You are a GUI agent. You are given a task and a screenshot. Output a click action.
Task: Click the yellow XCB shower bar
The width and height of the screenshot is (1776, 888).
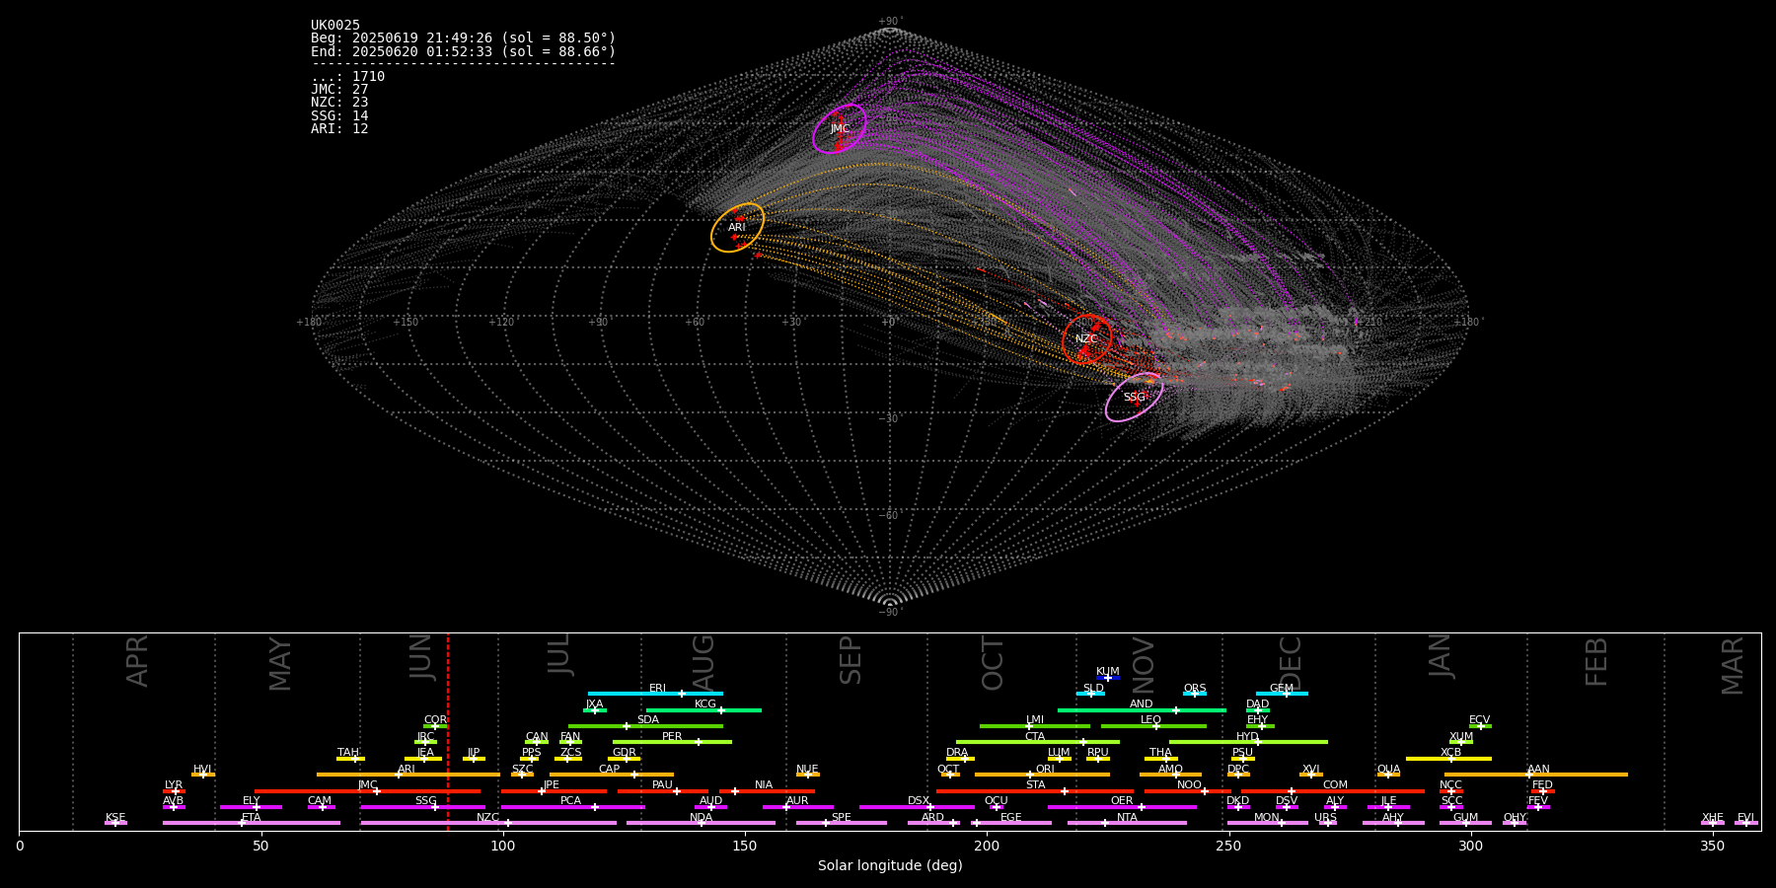coord(1448,759)
